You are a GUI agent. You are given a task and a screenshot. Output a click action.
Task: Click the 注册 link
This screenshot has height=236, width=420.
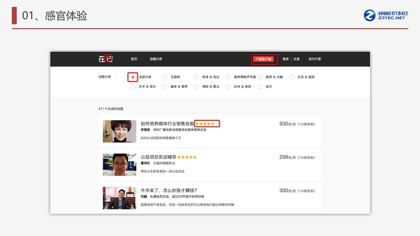pos(296,59)
